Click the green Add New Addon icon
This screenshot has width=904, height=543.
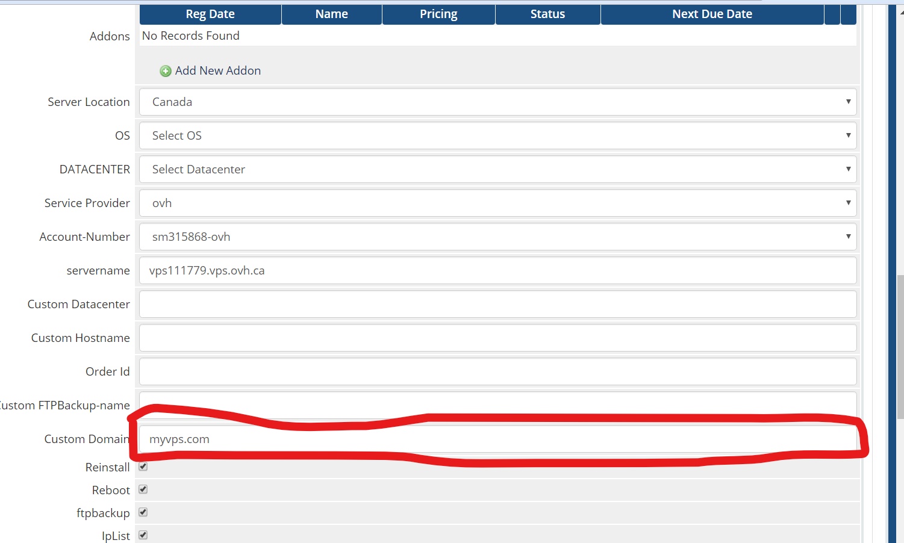(165, 71)
